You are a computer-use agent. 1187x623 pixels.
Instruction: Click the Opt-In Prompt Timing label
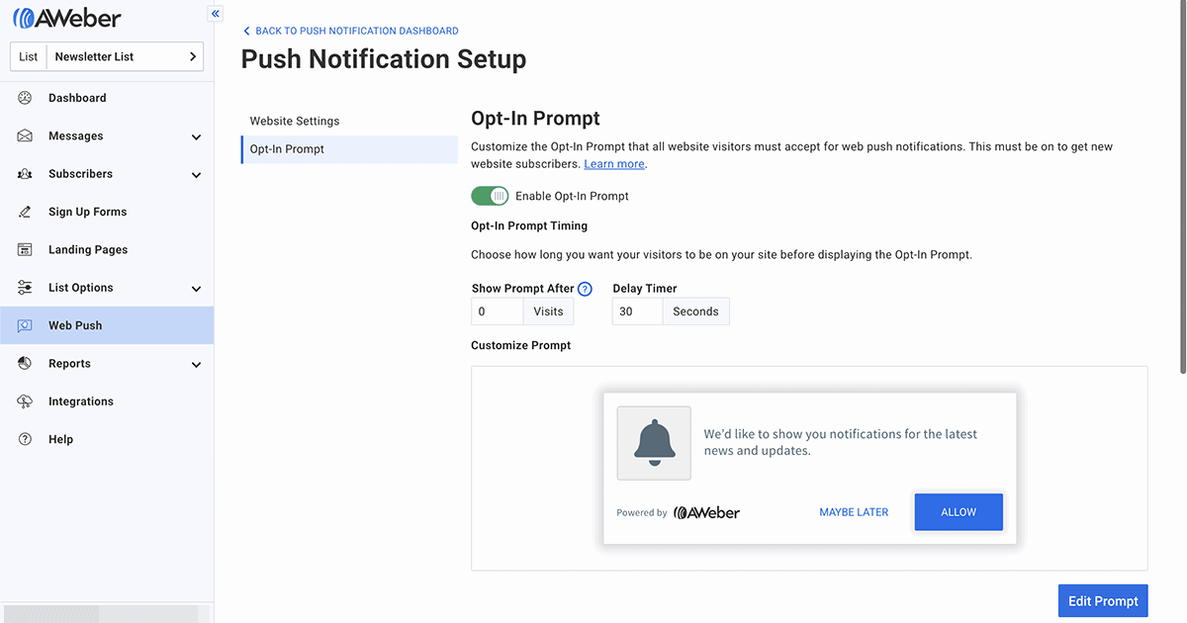(529, 225)
